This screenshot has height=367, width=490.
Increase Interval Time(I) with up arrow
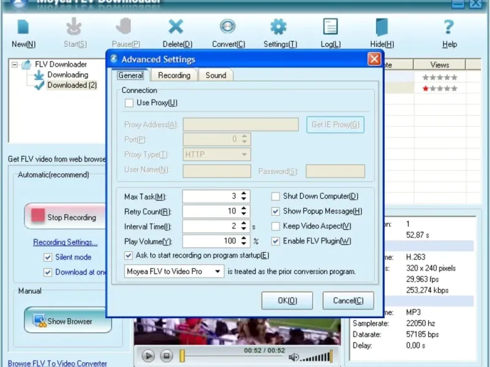coord(244,223)
